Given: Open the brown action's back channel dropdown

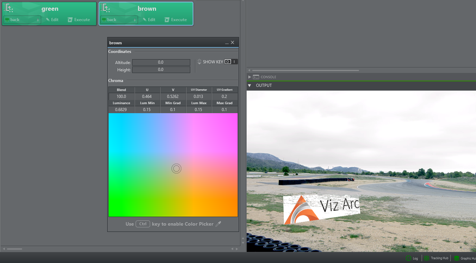Looking at the screenshot, I should 119,20.
